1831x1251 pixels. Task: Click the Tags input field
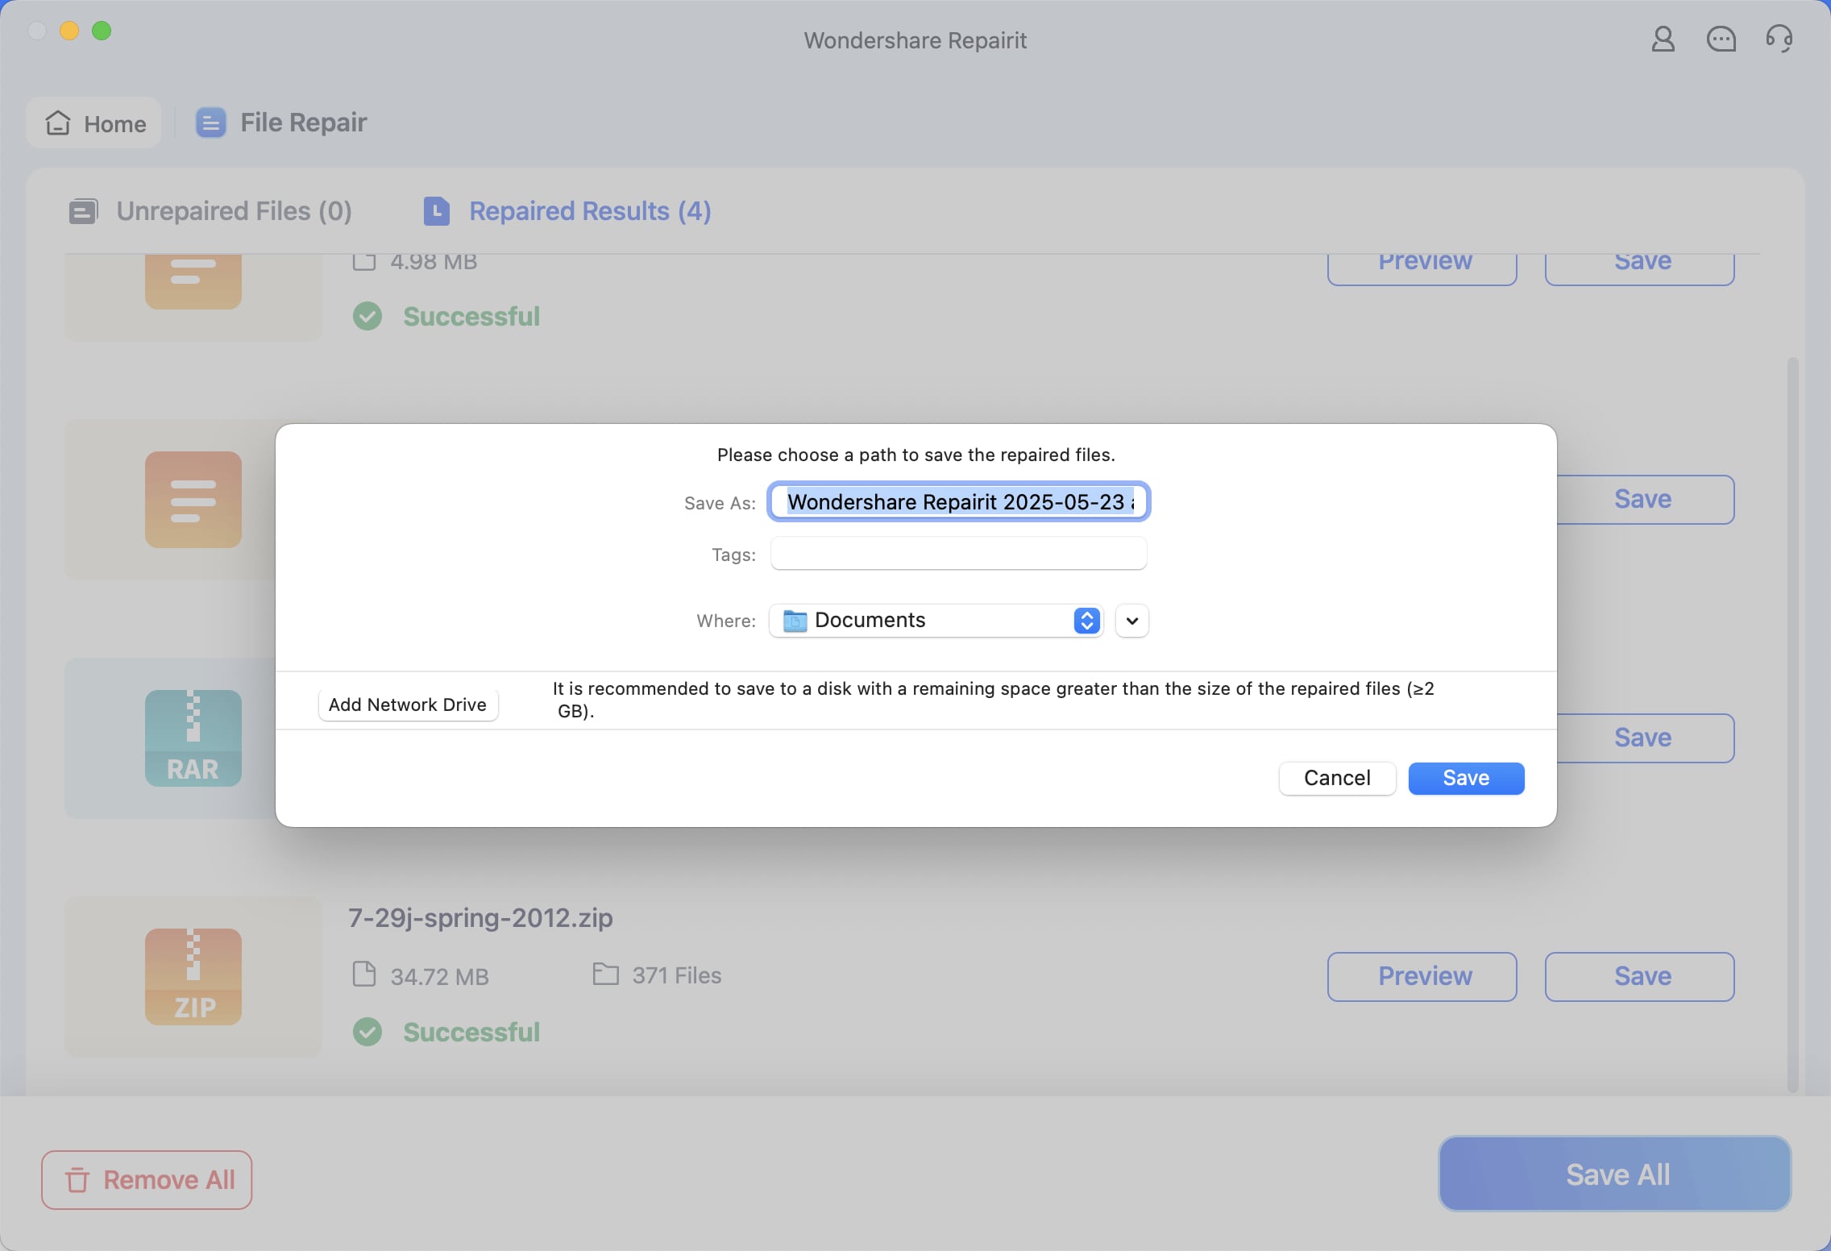pyautogui.click(x=959, y=553)
